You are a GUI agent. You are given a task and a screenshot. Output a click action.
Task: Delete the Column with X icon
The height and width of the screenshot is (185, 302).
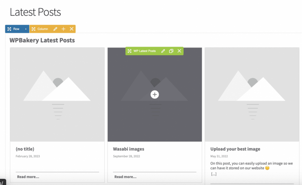pos(72,29)
